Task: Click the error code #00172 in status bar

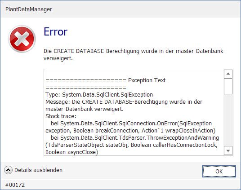Action: [x=15, y=185]
